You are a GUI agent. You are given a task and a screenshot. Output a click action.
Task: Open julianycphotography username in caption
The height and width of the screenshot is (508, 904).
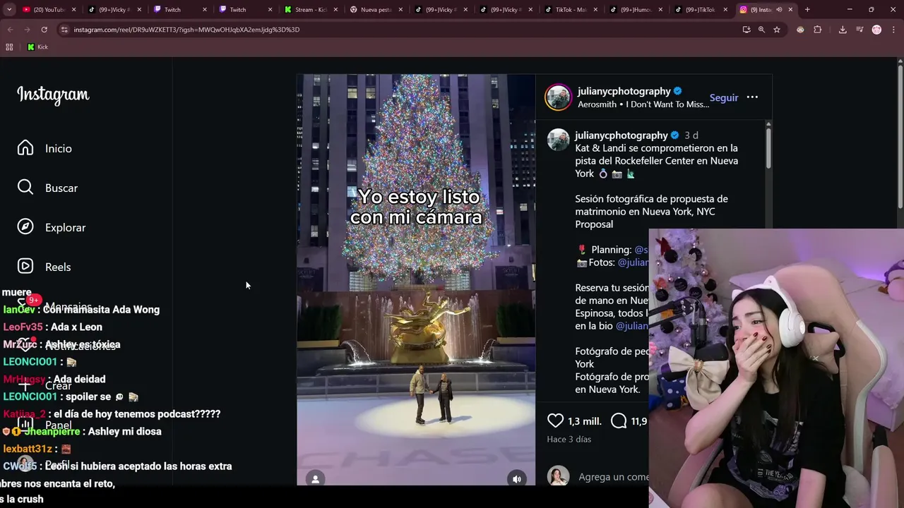point(621,135)
